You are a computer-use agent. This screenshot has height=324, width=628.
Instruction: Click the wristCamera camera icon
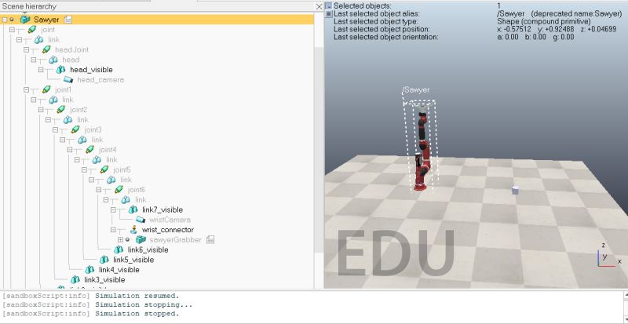141,220
